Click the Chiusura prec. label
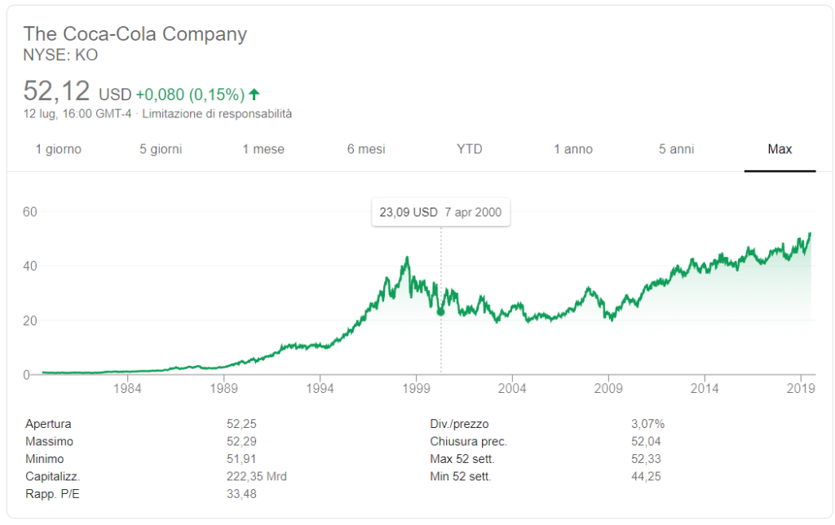 (469, 441)
